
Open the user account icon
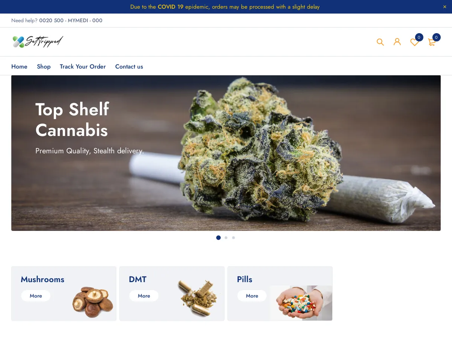coord(397,42)
